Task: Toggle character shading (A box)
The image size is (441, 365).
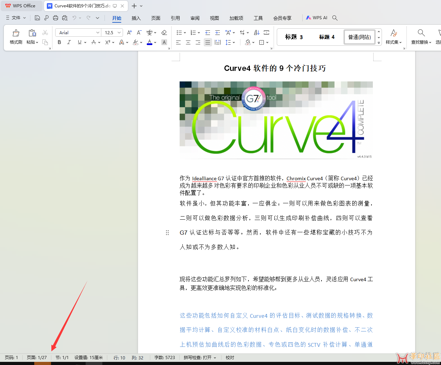Action: pos(164,42)
